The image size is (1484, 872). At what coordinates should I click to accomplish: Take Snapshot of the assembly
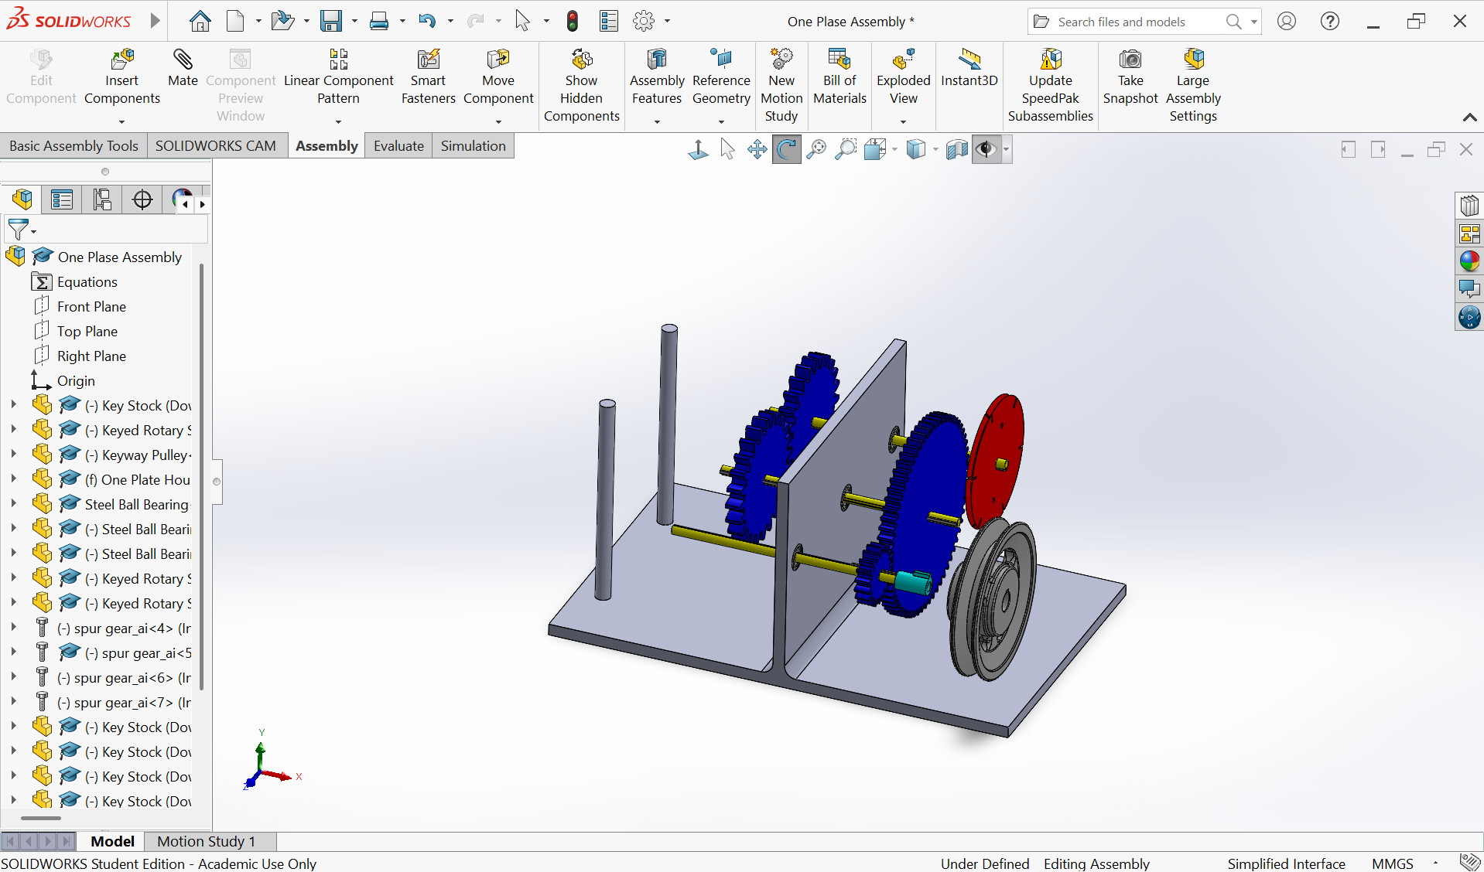coord(1130,77)
